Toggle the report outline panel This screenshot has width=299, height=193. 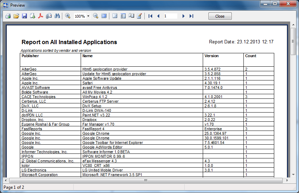tap(115, 16)
